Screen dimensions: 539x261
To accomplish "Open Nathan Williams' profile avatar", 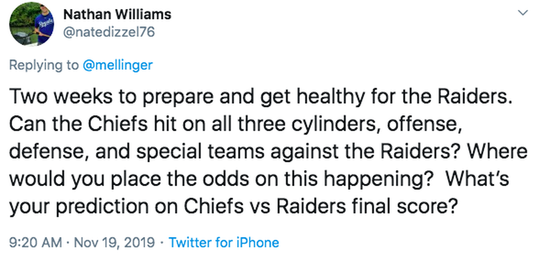I will [32, 24].
